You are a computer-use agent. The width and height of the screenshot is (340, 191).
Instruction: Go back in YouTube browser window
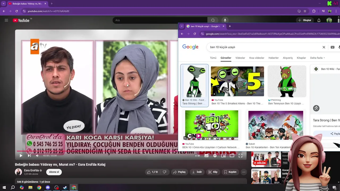4,11
